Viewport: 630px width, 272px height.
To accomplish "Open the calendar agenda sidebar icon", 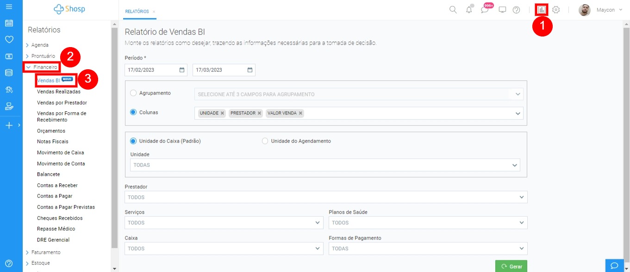I will point(9,23).
